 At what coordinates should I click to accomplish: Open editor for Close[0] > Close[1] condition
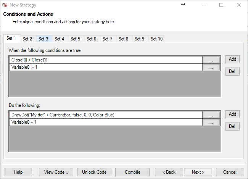211,60
